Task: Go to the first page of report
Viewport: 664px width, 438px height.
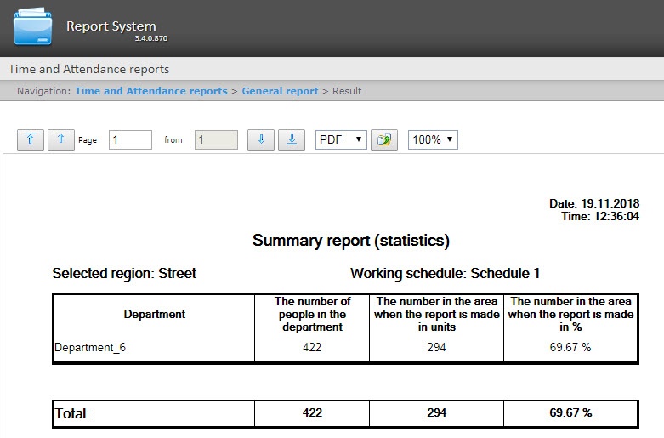Action: coord(30,139)
